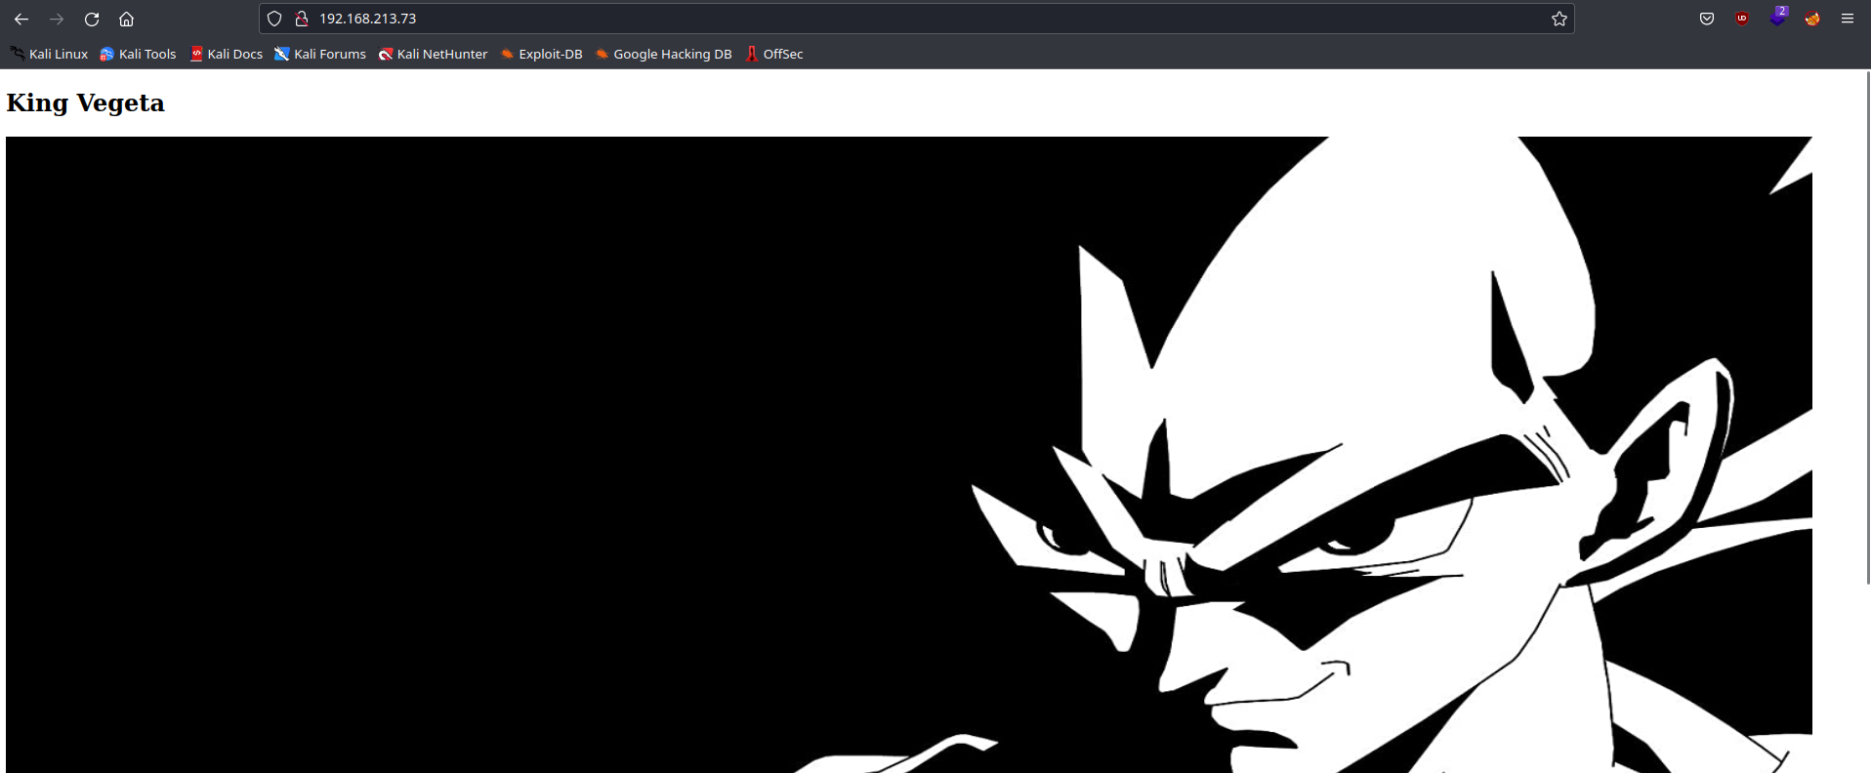Launch the Exploit-DB bookmark

click(x=541, y=54)
